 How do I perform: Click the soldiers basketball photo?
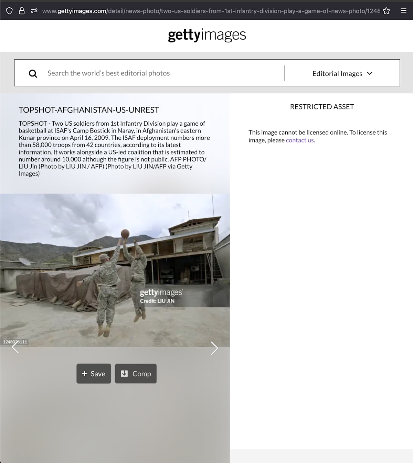point(115,270)
